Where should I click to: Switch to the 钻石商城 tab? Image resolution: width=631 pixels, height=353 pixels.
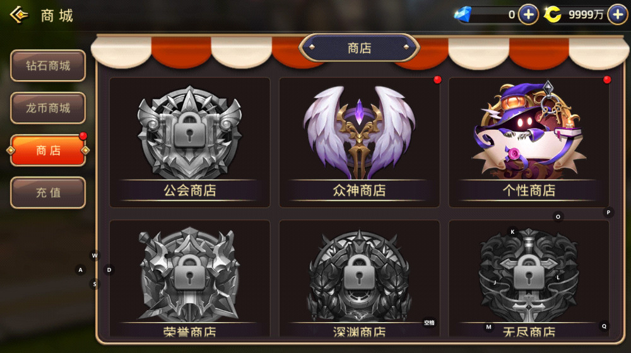pos(48,66)
